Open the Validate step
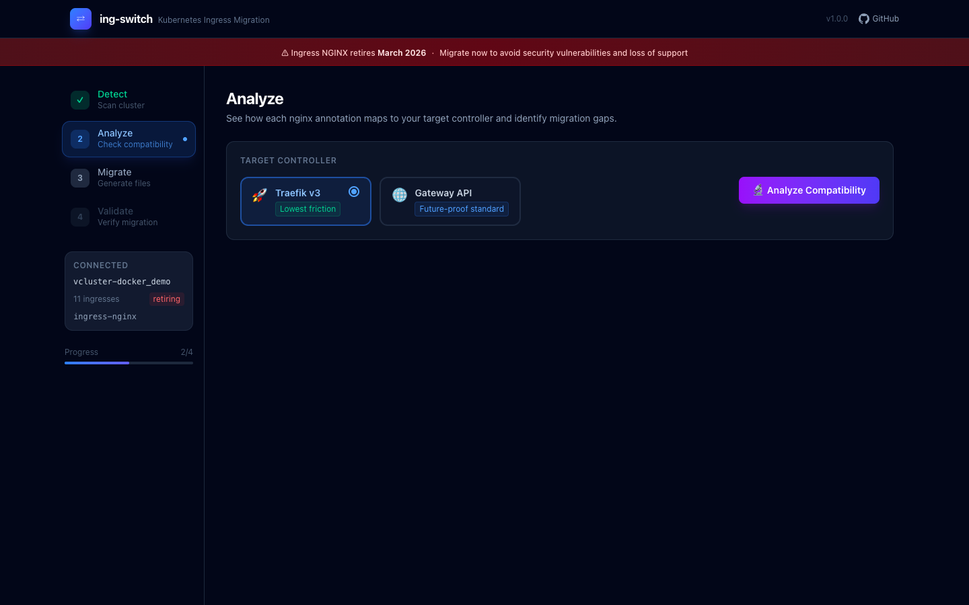 (x=129, y=217)
